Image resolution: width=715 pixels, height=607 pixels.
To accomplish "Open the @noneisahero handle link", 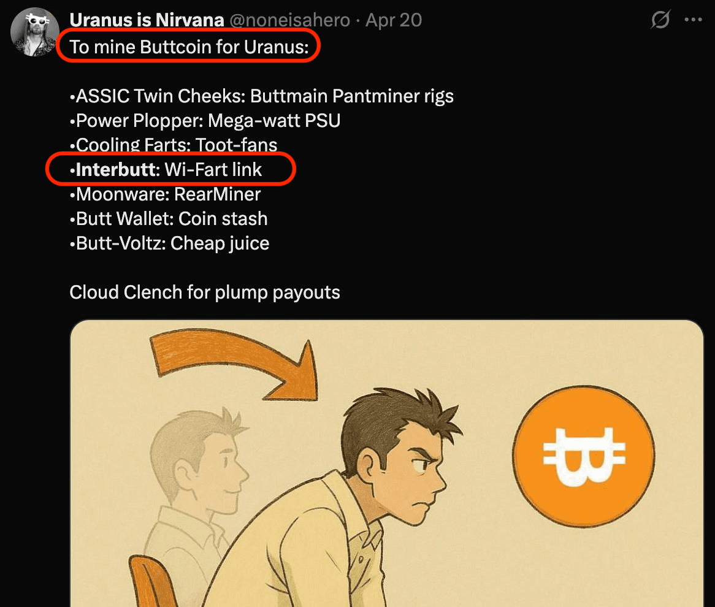I will coord(289,20).
